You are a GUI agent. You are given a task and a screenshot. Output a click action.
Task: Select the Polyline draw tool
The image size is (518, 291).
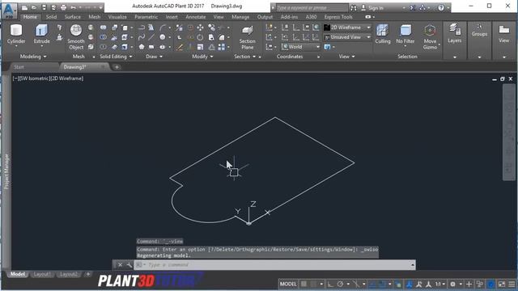pos(142,27)
